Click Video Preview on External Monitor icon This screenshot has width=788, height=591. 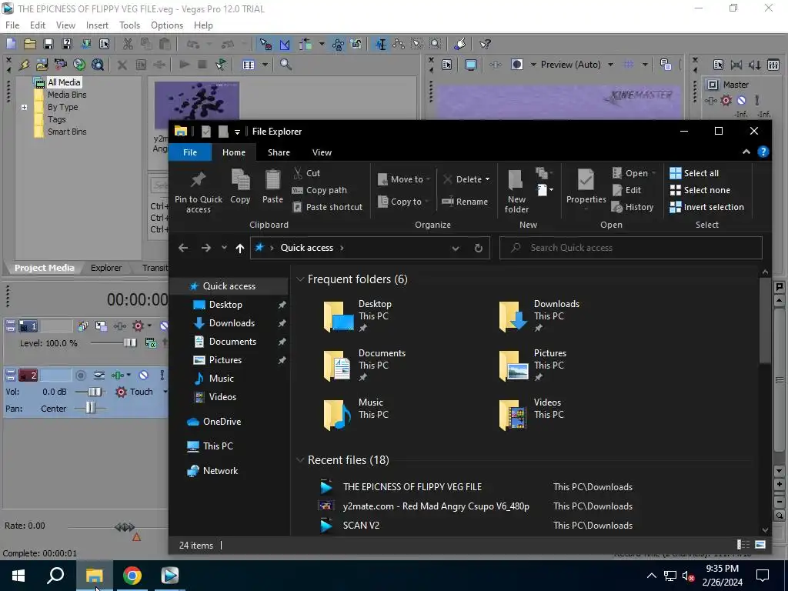470,65
